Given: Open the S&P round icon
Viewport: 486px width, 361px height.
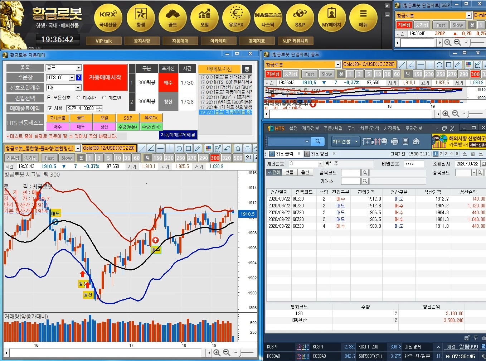Looking at the screenshot, I should coord(300,18).
